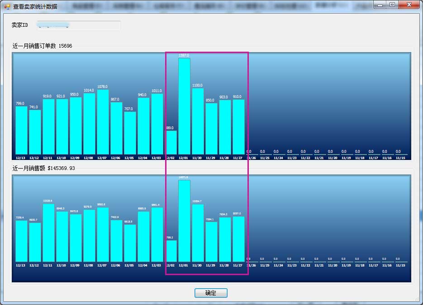This screenshot has height=305, width=423.
Task: Select the 12/11 bar in sales amount chart
Action: (x=48, y=232)
